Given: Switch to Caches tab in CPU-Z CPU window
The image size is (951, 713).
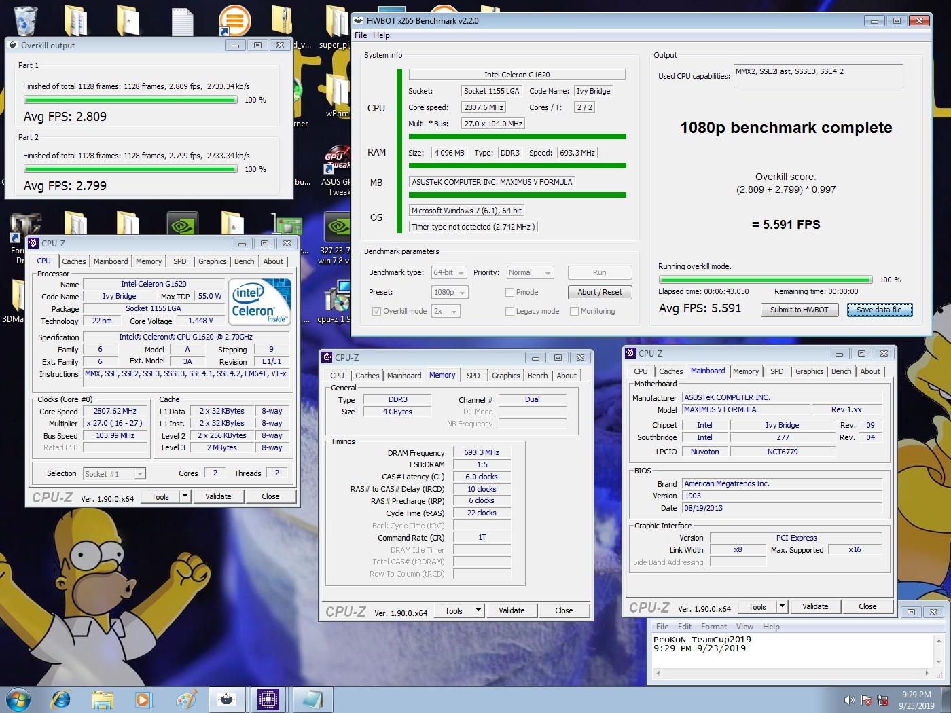Looking at the screenshot, I should point(74,261).
